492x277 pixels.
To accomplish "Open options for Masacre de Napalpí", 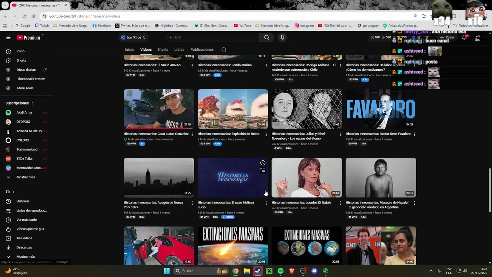I will (414, 203).
